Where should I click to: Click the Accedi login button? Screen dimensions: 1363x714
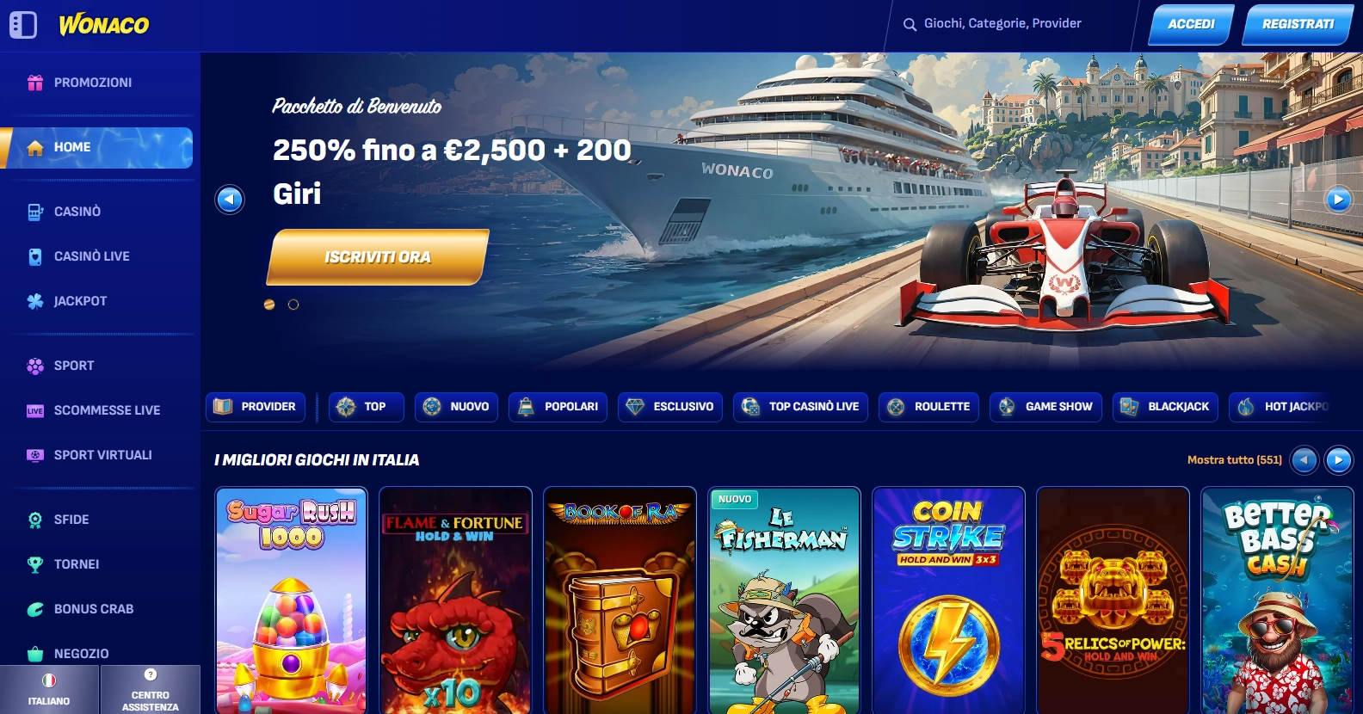(1191, 25)
